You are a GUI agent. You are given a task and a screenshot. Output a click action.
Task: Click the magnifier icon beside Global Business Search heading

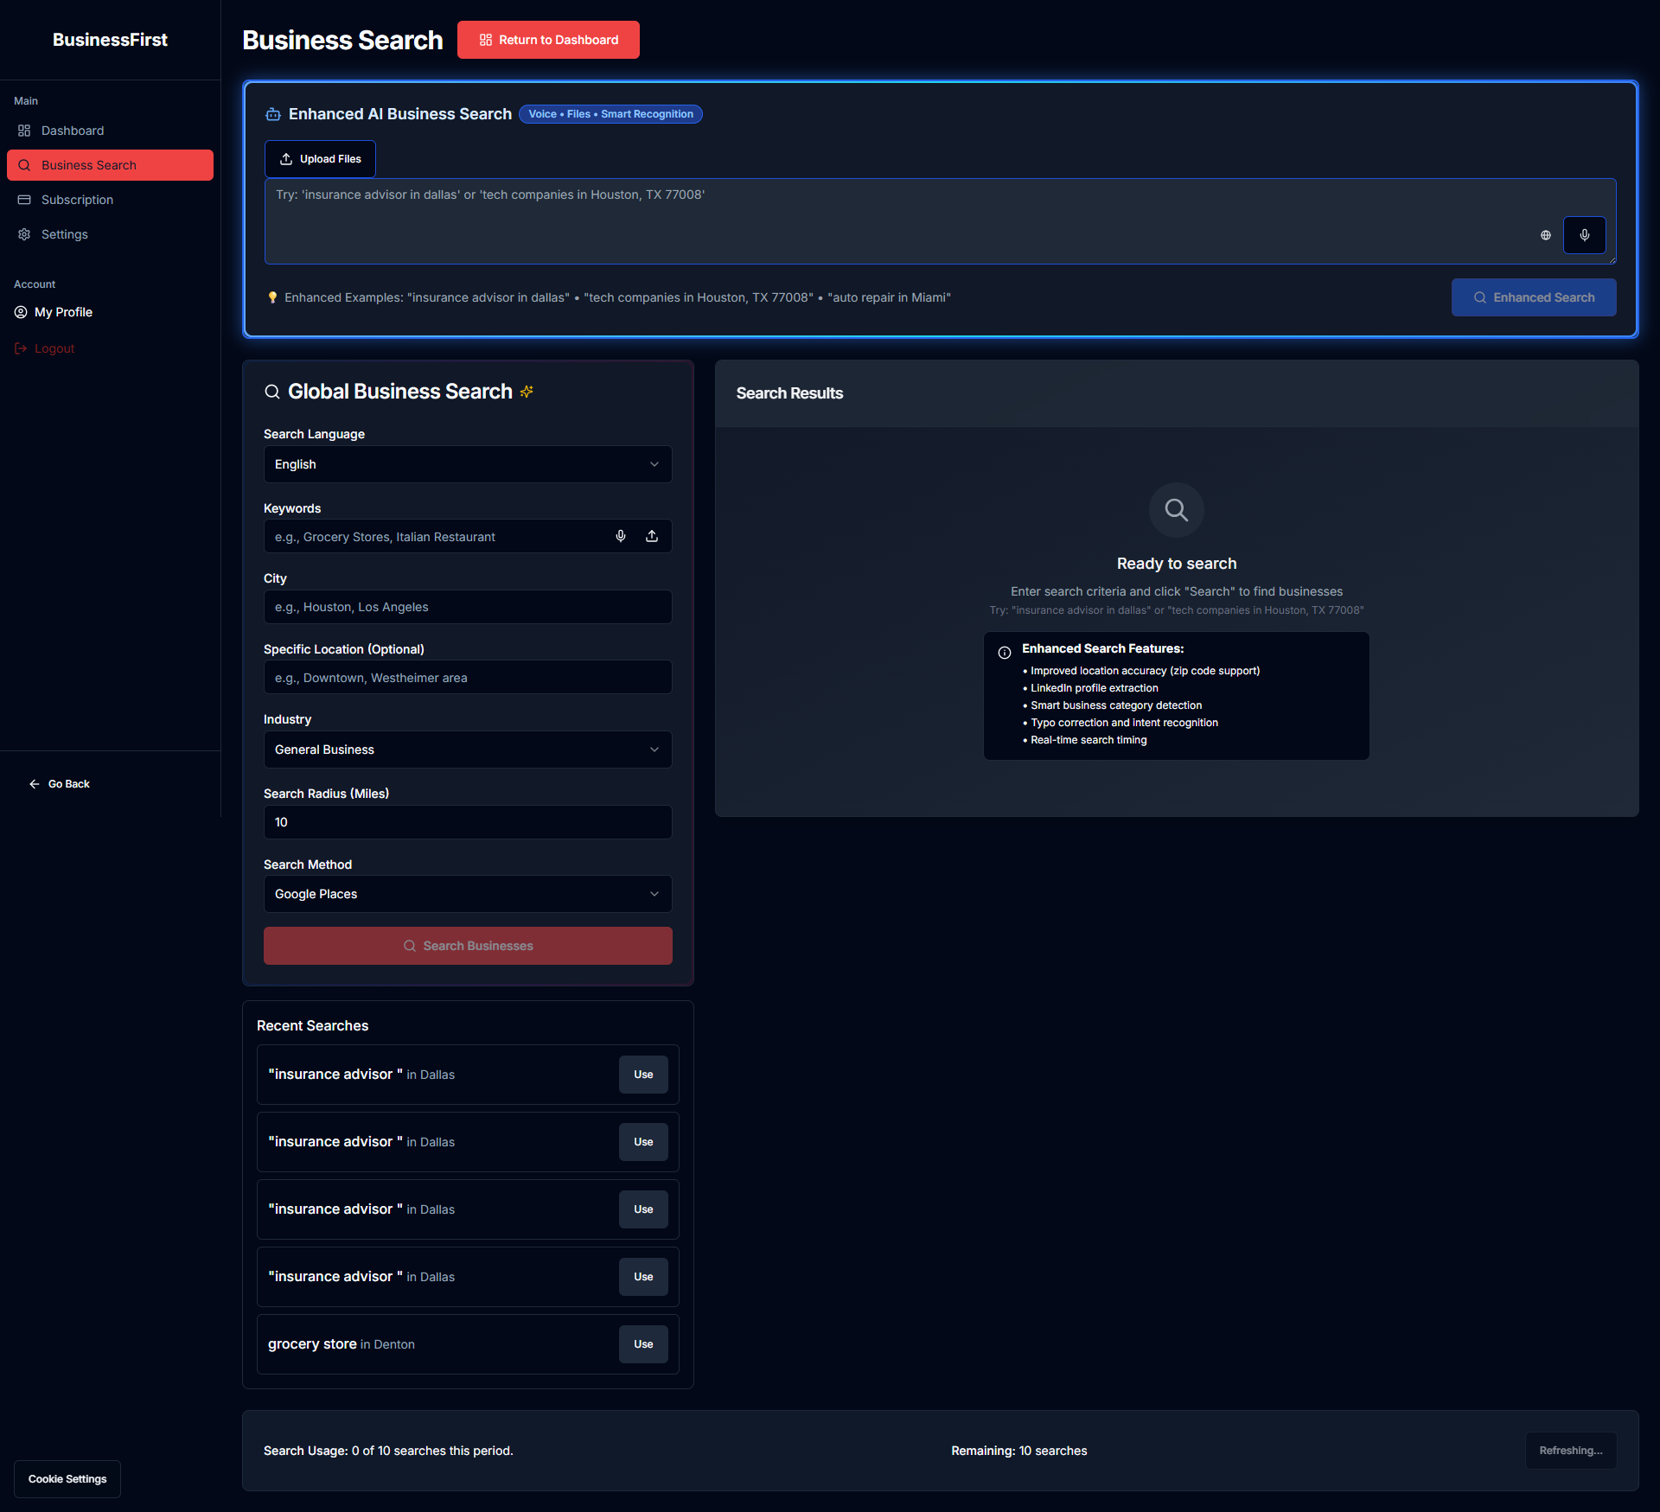272,392
